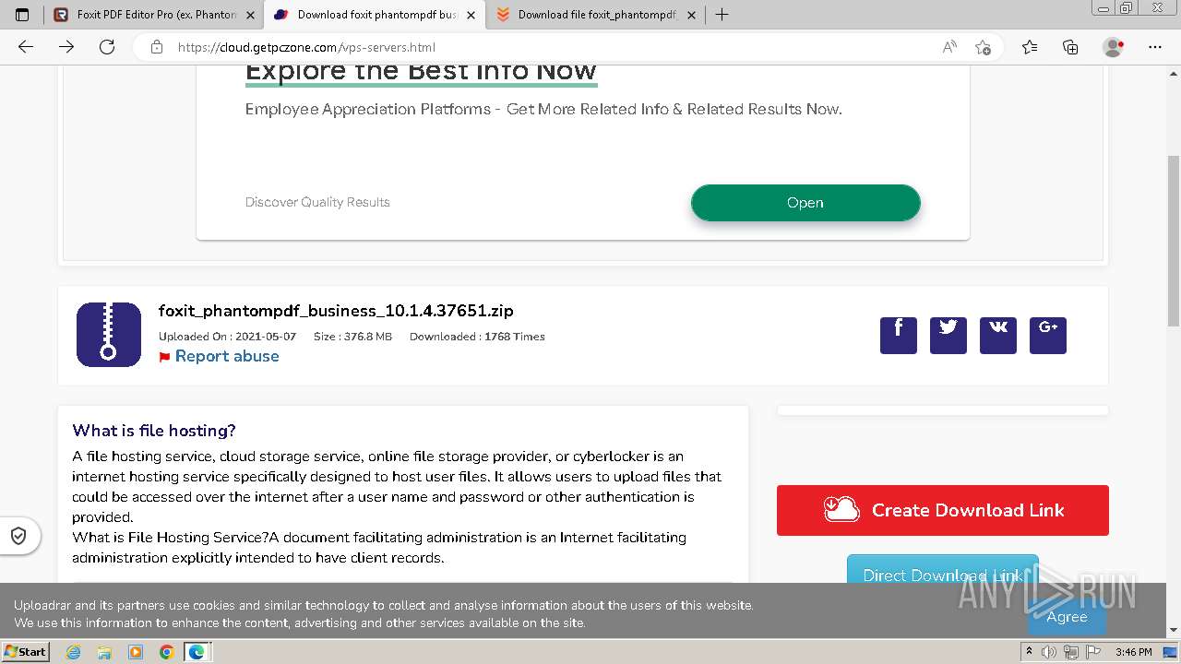Click the 'What is file hosting?' heading
Image resolution: width=1181 pixels, height=664 pixels.
(x=154, y=431)
